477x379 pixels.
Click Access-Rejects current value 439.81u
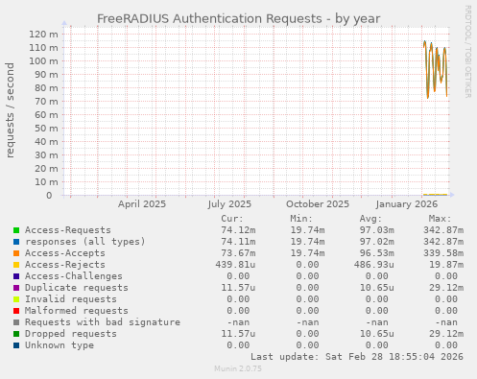(x=235, y=265)
